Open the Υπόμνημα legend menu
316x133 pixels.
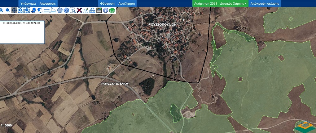[x=28, y=4]
